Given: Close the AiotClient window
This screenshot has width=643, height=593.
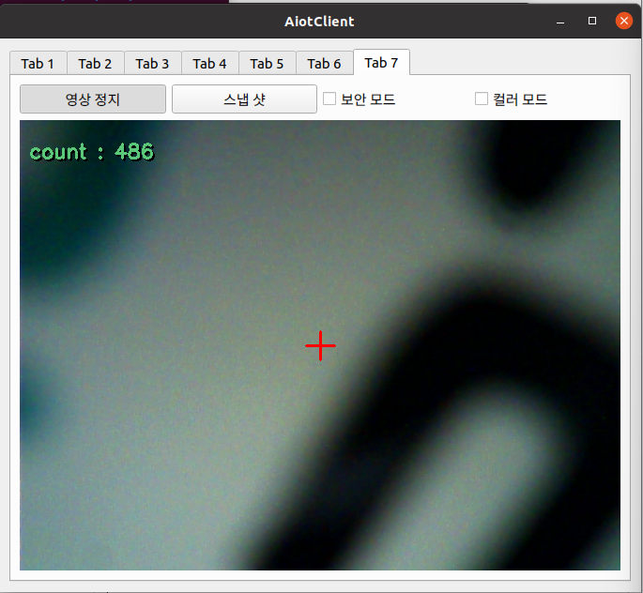Looking at the screenshot, I should pos(624,21).
